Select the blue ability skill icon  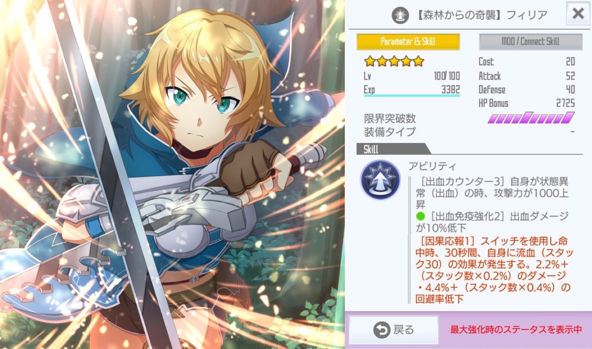point(380,180)
